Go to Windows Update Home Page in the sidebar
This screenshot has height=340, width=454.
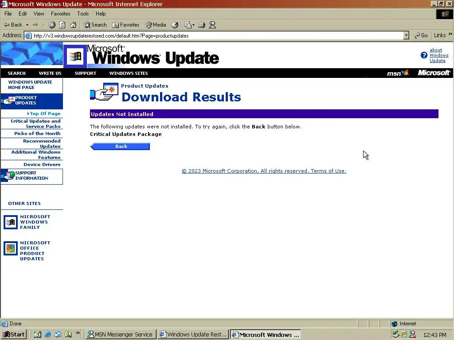pyautogui.click(x=30, y=85)
